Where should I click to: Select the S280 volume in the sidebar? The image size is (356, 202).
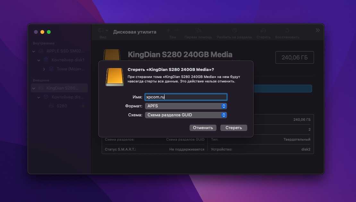pos(62,106)
